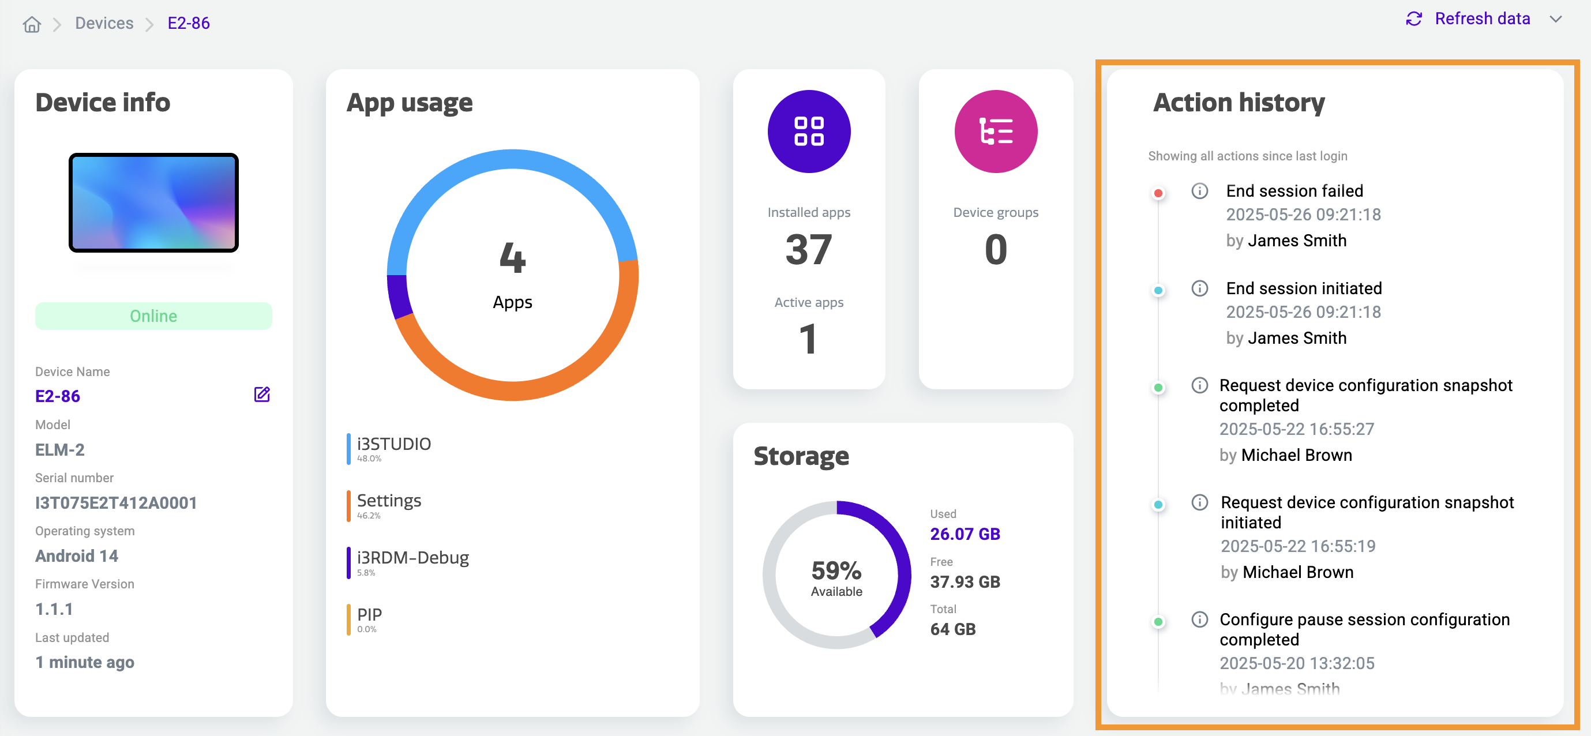Click info icon beside End session failed
The height and width of the screenshot is (736, 1591).
[1199, 191]
